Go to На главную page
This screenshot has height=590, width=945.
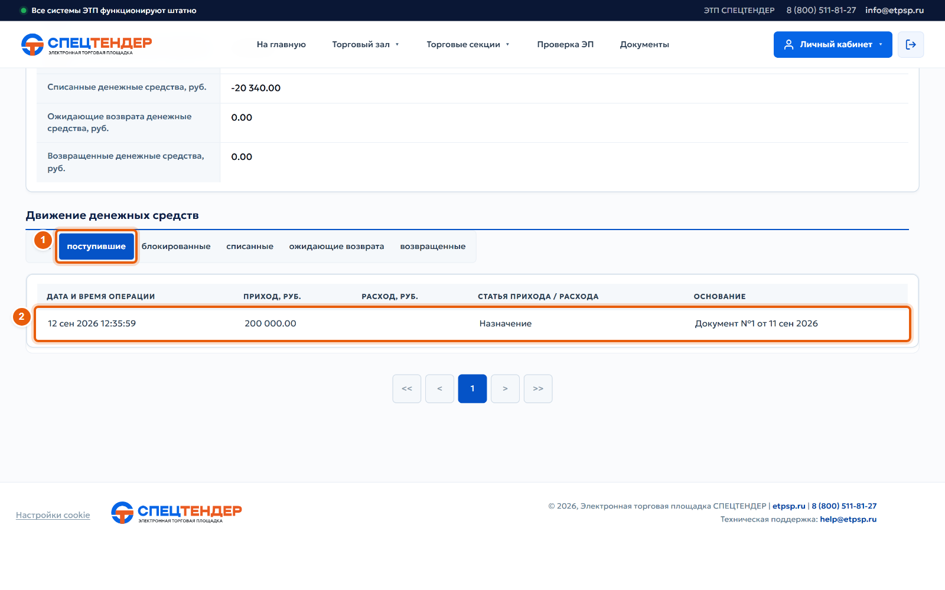(281, 44)
